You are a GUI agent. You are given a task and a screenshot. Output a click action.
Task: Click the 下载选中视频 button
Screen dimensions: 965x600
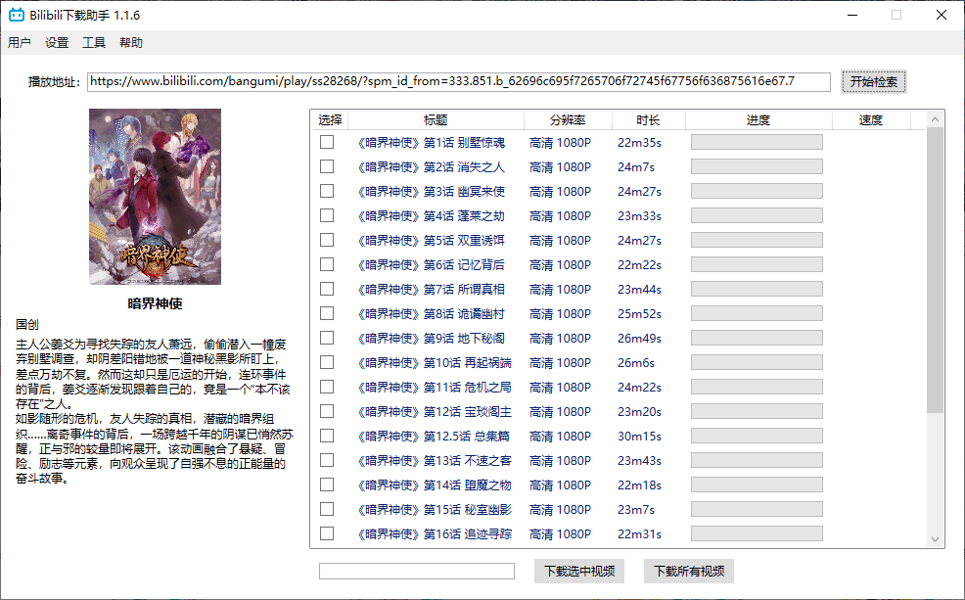(x=579, y=571)
